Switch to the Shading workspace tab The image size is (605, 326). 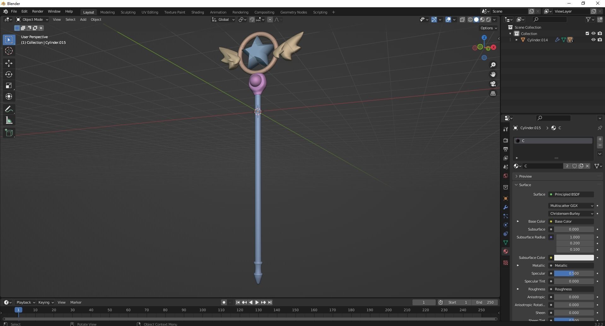click(x=197, y=12)
